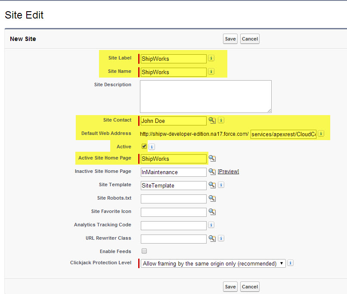
Task: Click the 'Enable Feeds' label
Action: [x=115, y=251]
